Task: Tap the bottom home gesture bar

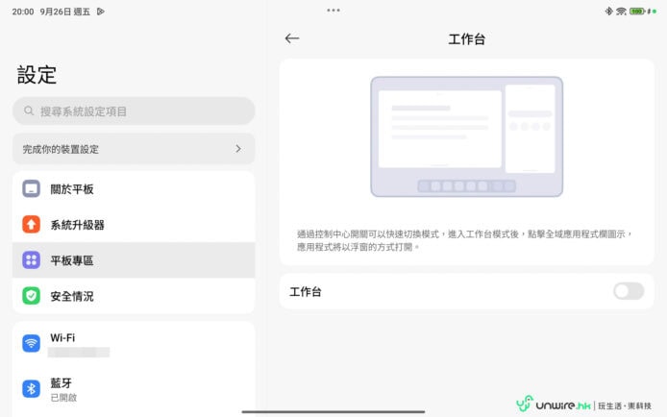Action: tap(333, 412)
